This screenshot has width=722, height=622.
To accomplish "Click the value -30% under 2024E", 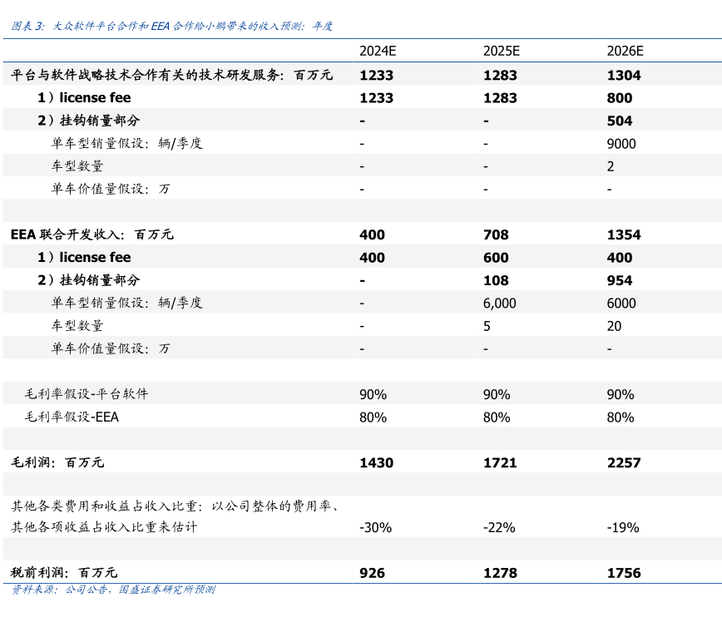I will pos(375,527).
